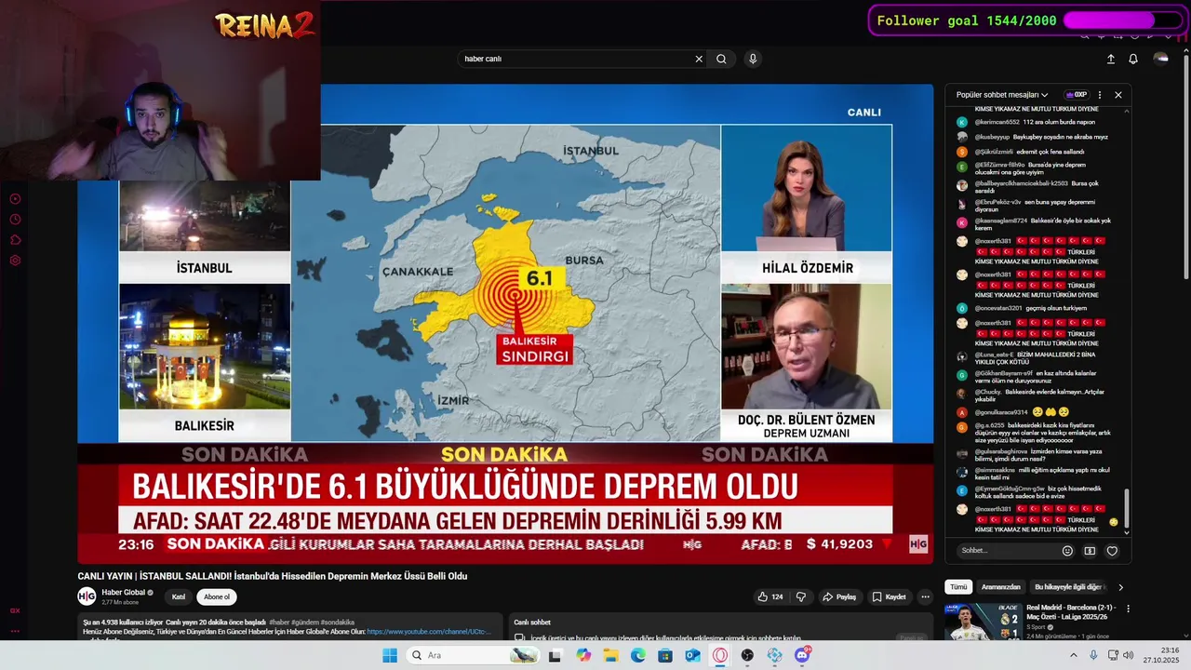Click username @oncevatan3201 in chat
The image size is (1191, 670).
coord(998,308)
